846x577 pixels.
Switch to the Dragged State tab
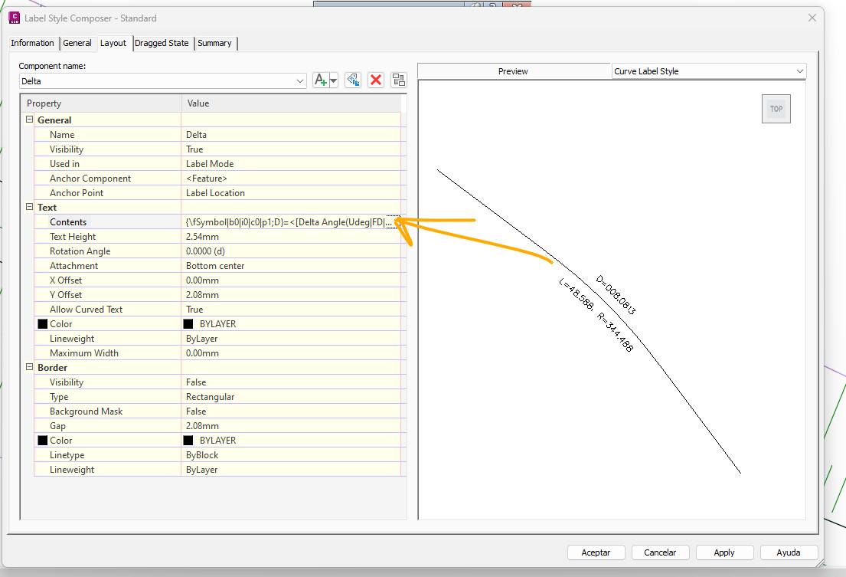tap(162, 44)
